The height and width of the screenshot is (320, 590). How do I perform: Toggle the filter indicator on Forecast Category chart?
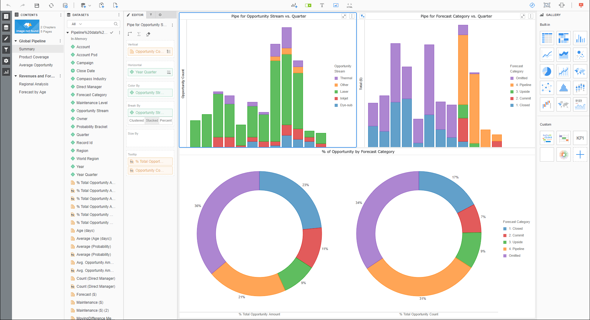[x=362, y=16]
